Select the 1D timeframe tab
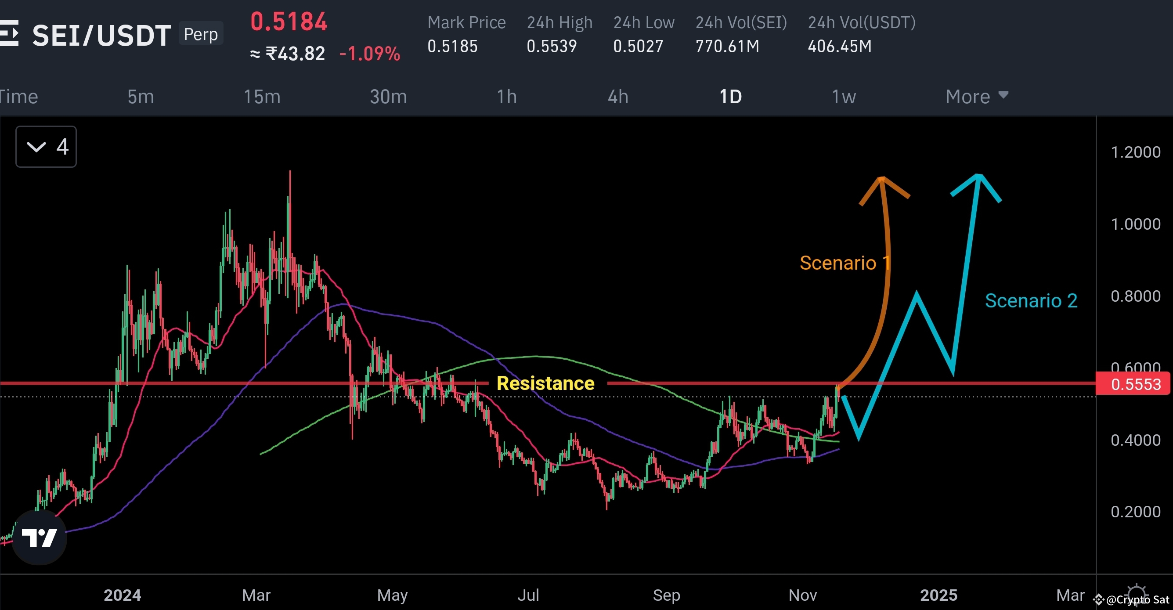This screenshot has width=1173, height=610. pyautogui.click(x=730, y=97)
